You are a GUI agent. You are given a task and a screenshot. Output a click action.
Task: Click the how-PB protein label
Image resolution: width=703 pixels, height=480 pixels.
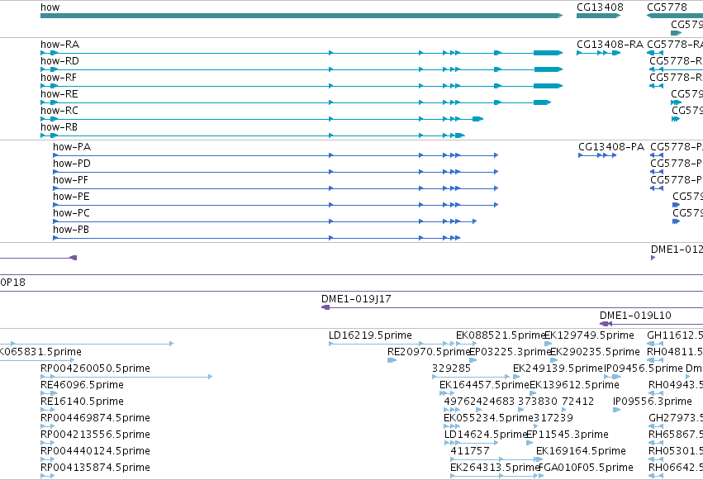pyautogui.click(x=71, y=230)
